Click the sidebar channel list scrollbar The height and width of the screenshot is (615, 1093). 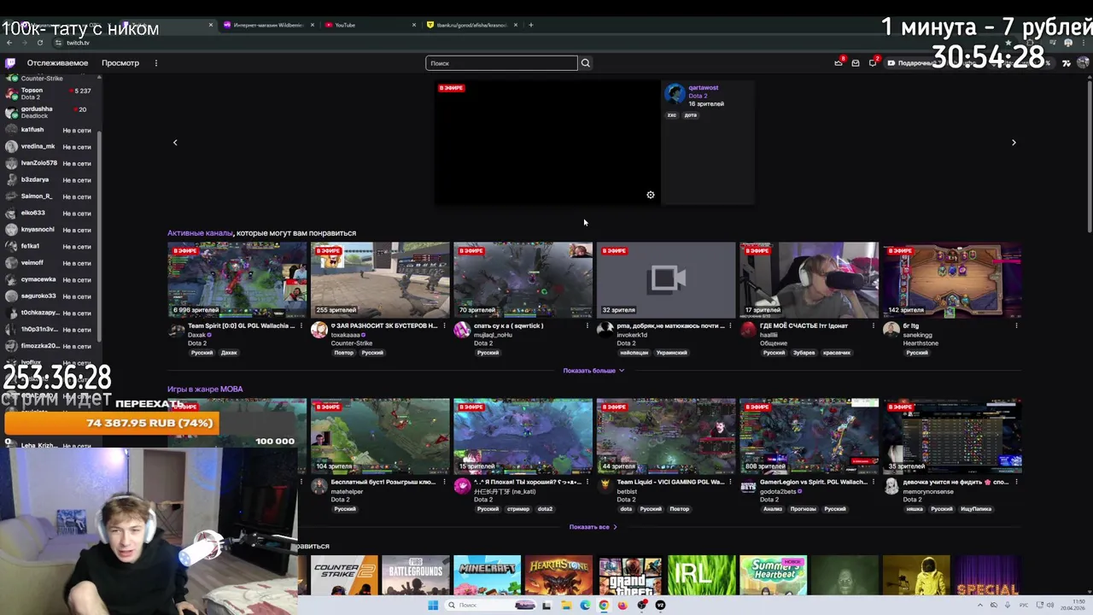100,235
